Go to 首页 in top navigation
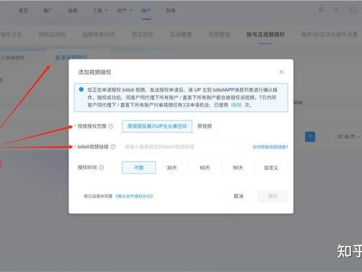Screen dimensions: 362x272 (24, 10)
